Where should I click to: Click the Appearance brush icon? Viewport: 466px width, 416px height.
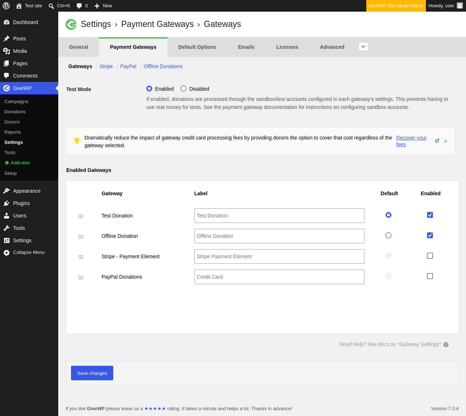coord(7,191)
